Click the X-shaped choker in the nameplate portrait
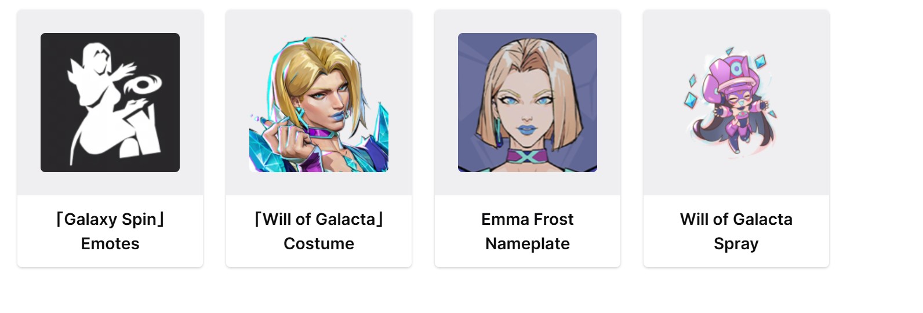 (527, 156)
